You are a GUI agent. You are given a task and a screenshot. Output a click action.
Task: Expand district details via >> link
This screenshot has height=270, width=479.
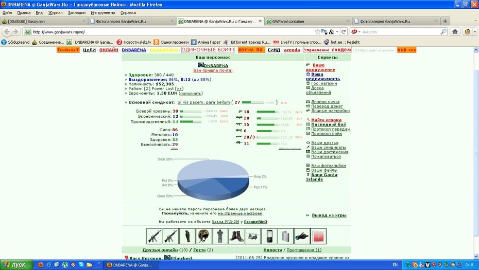pyautogui.click(x=179, y=88)
